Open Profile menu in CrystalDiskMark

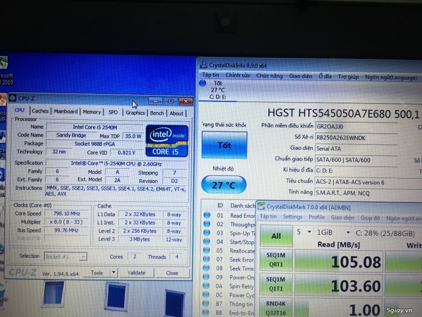pyautogui.click(x=316, y=217)
